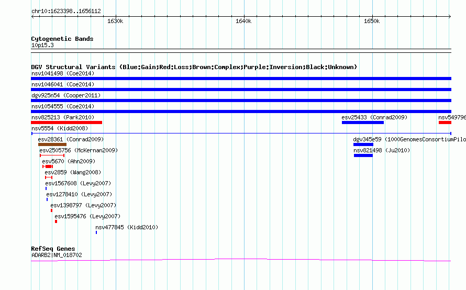Image resolution: width=466 pixels, height=290 pixels.
Task: Click the left arrow of the ruler
Action: (32, 16)
